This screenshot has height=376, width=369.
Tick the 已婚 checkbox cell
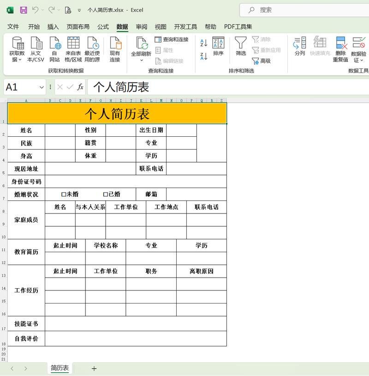point(105,194)
